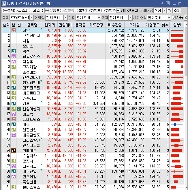Select the 하락률 radio button

pyautogui.click(x=88, y=10)
